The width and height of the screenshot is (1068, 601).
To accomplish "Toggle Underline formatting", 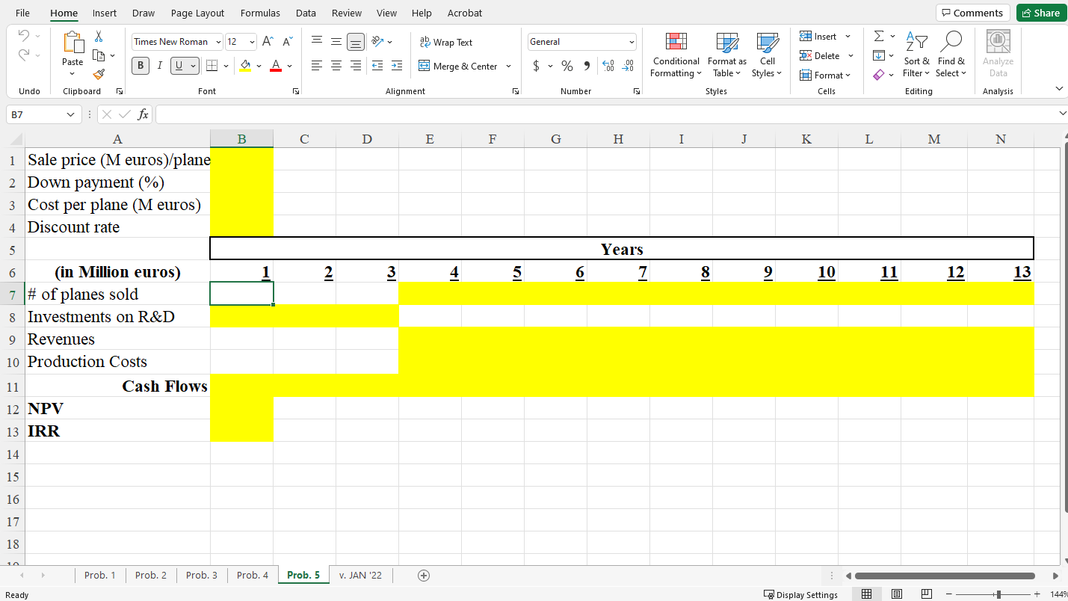I will (x=179, y=66).
